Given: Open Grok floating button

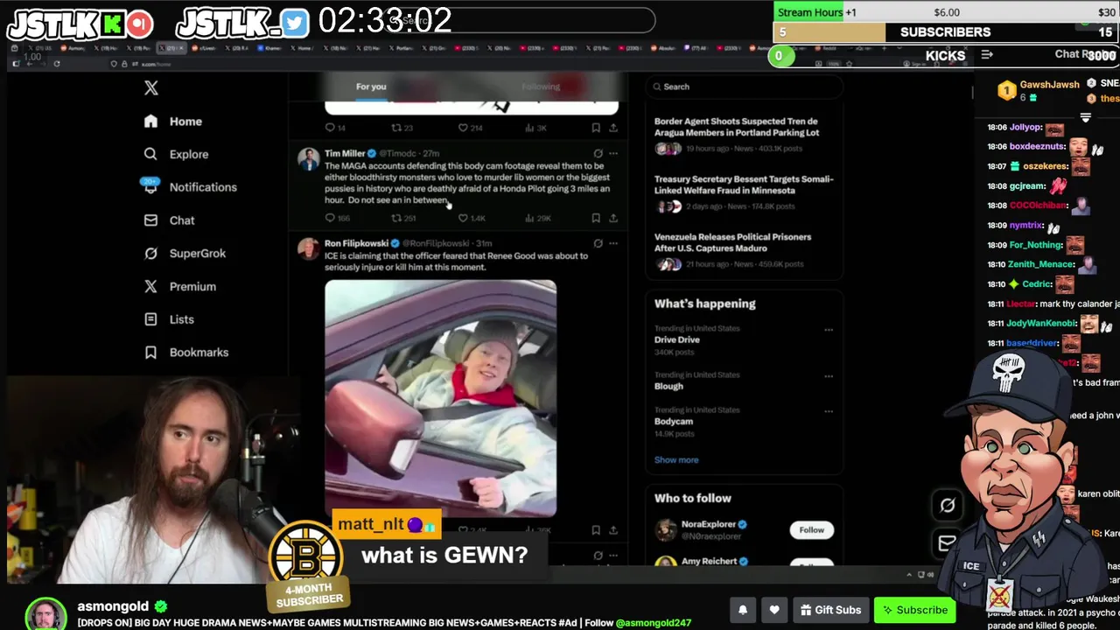Looking at the screenshot, I should tap(948, 506).
